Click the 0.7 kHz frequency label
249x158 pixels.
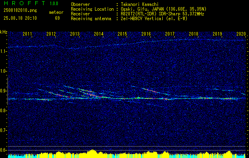point(4,130)
